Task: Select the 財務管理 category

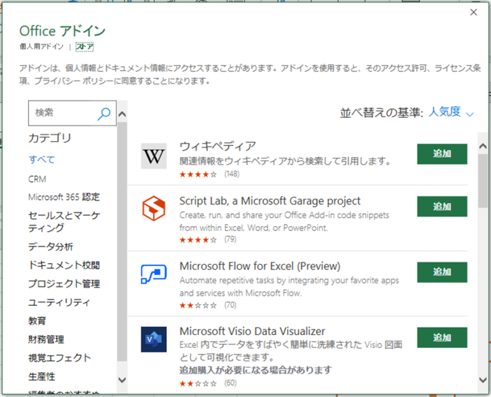Action: coord(46,339)
